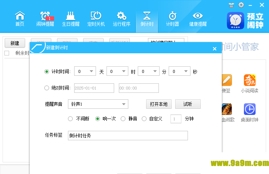
Task: Toggle the select-all checkbox near 剩余时
Action: click(x=7, y=53)
